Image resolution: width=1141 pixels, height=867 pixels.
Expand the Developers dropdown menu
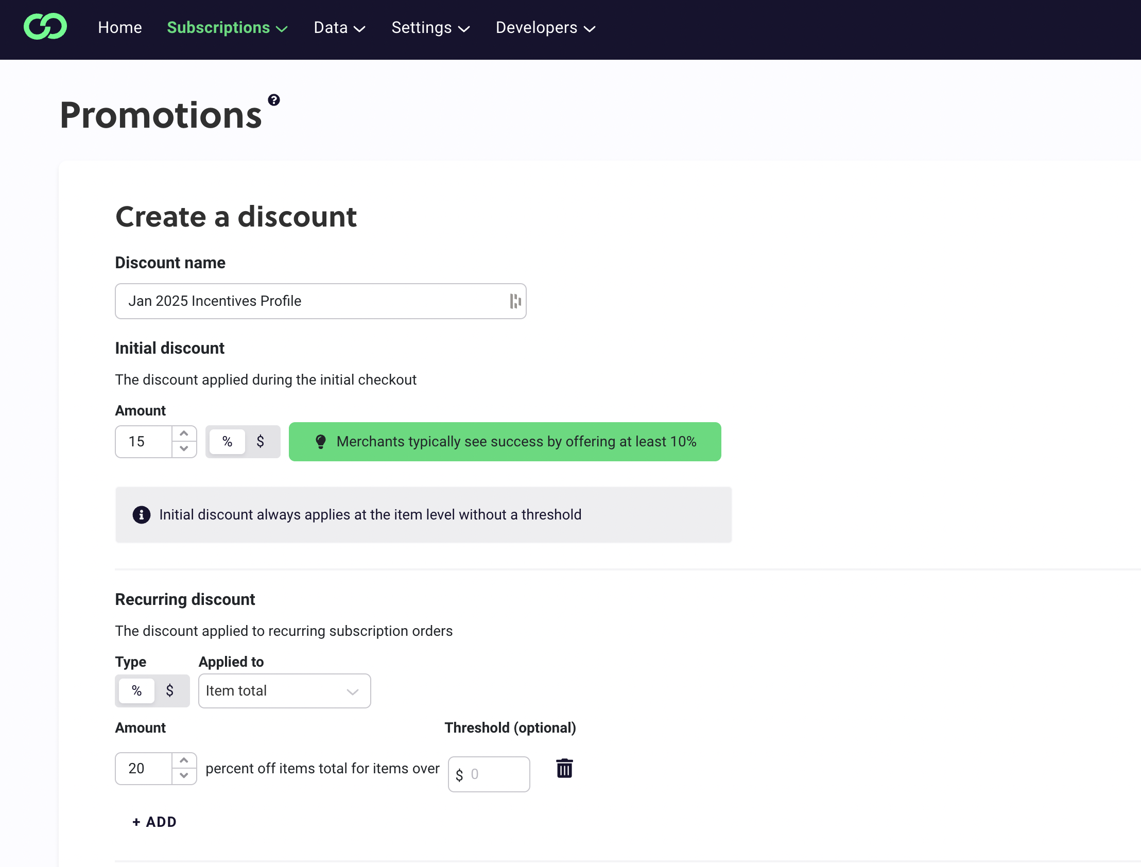(545, 28)
